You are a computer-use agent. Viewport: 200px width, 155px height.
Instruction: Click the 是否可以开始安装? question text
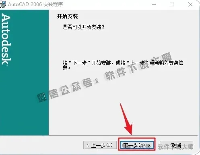point(83,27)
